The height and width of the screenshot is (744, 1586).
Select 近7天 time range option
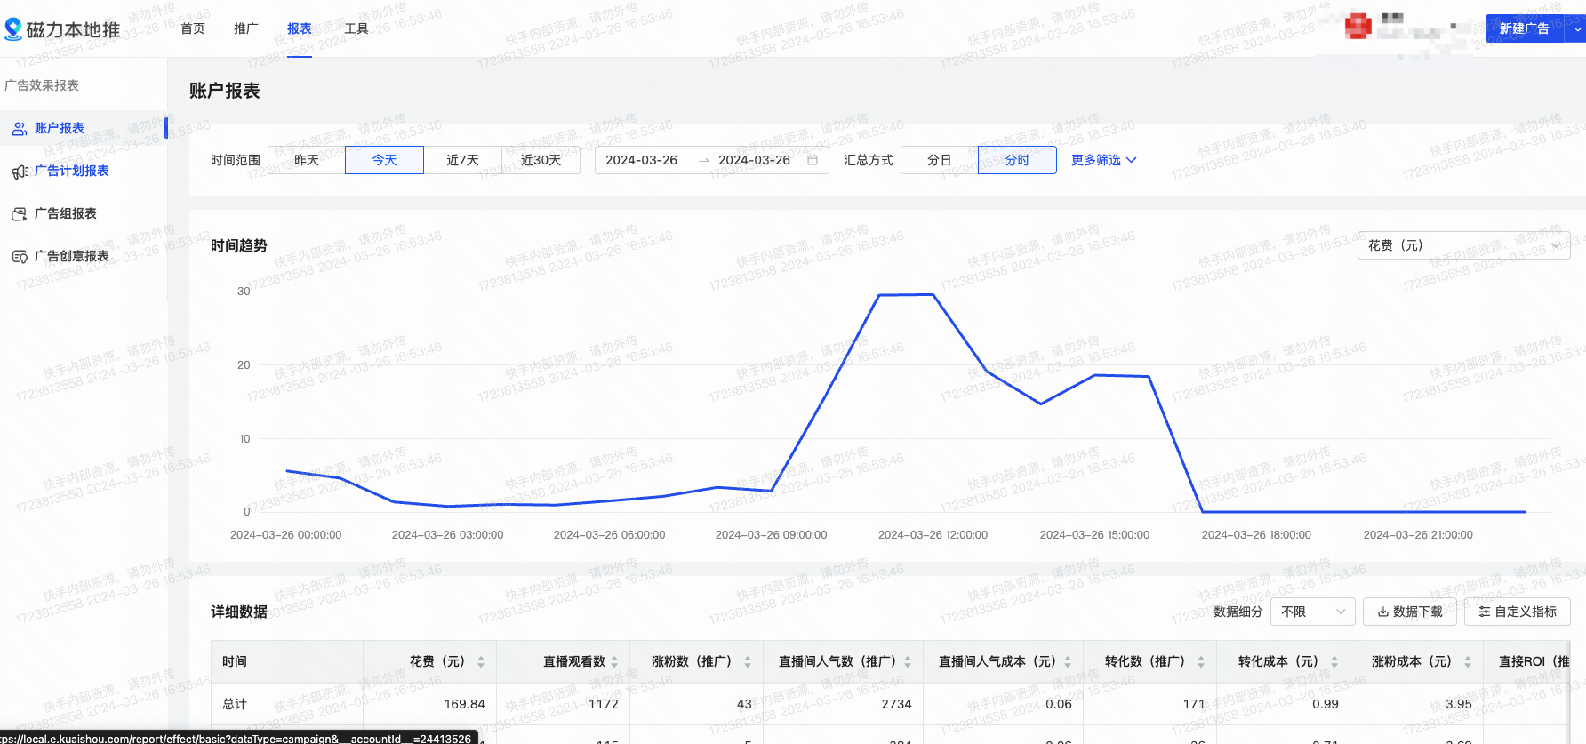pos(462,160)
